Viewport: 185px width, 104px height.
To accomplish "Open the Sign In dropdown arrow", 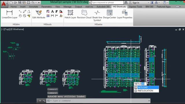I will pos(148,3).
